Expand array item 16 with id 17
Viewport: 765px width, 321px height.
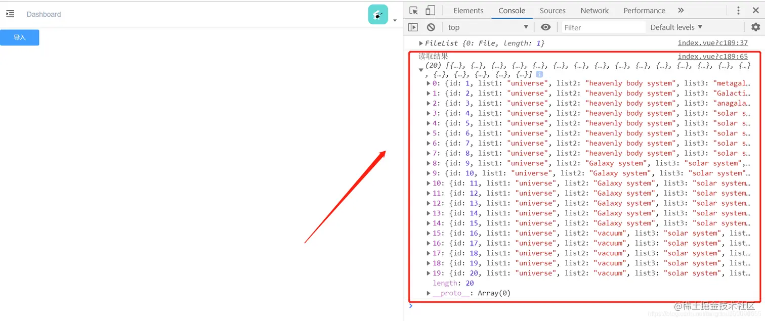pyautogui.click(x=429, y=244)
